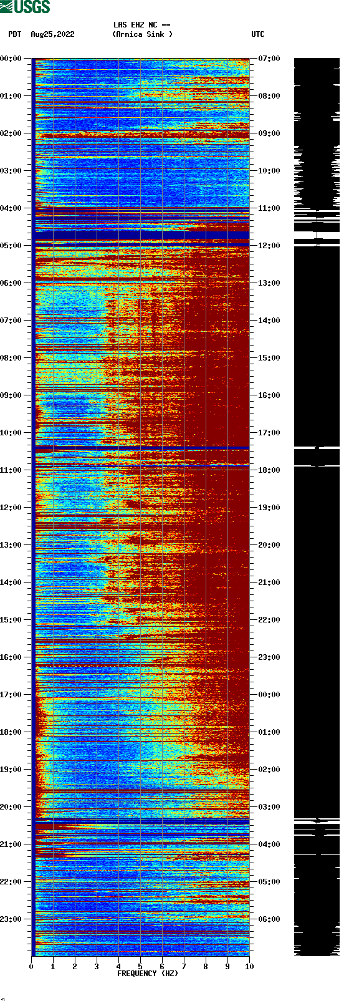This screenshot has height=1006, width=344.
Task: Click the 10 Hz frequency tick label
Action: pyautogui.click(x=249, y=967)
